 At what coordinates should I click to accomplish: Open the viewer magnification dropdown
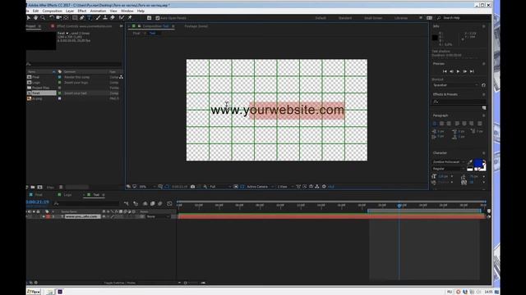pyautogui.click(x=147, y=187)
